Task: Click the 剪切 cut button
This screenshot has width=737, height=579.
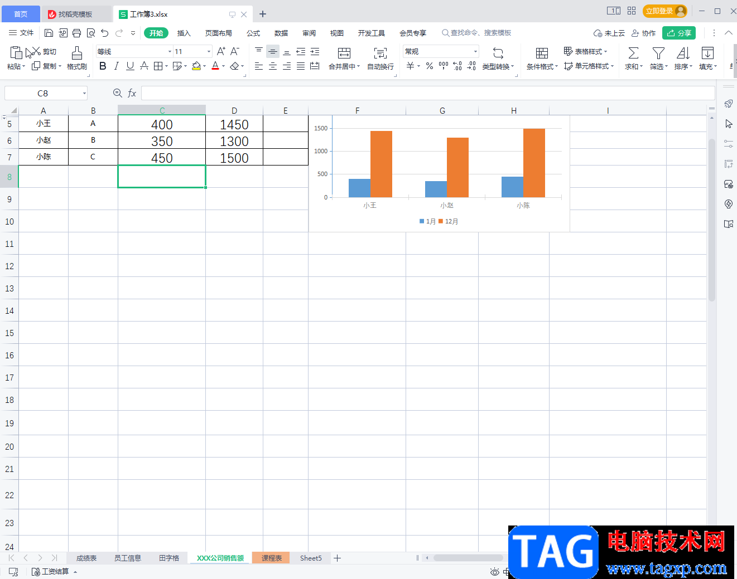Action: (x=44, y=51)
